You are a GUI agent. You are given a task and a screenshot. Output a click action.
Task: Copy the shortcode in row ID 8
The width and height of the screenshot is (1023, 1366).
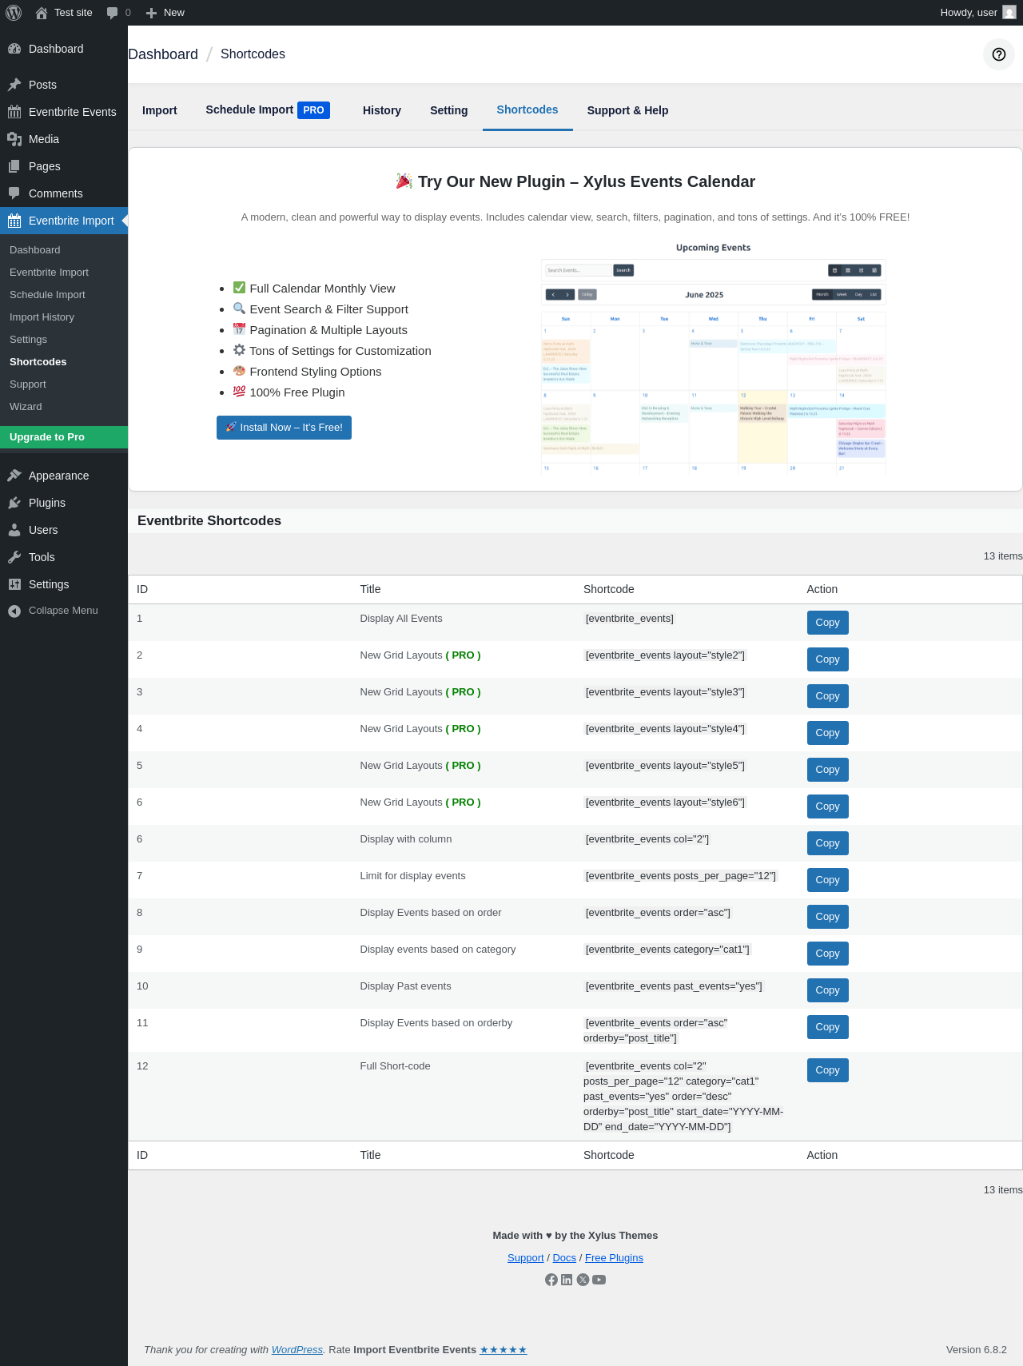point(827,917)
